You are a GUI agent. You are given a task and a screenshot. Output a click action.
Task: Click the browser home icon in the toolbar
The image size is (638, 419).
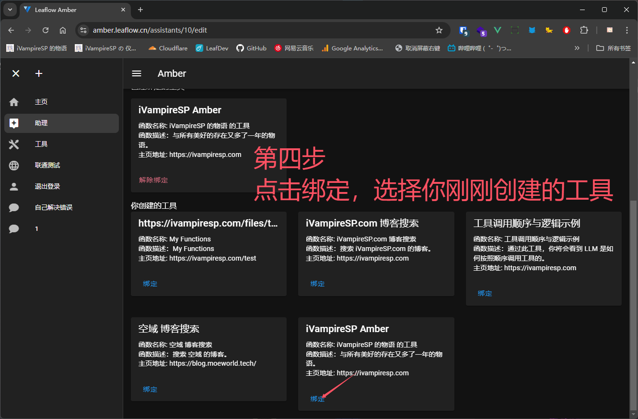click(62, 30)
